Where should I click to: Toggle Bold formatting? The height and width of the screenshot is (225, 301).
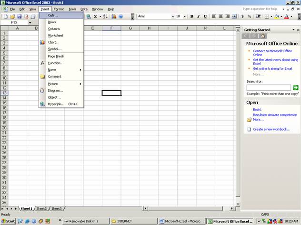pos(191,17)
